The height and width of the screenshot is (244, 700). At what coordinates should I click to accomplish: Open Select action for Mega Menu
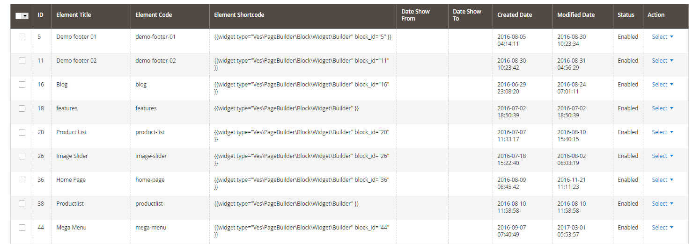pyautogui.click(x=663, y=228)
